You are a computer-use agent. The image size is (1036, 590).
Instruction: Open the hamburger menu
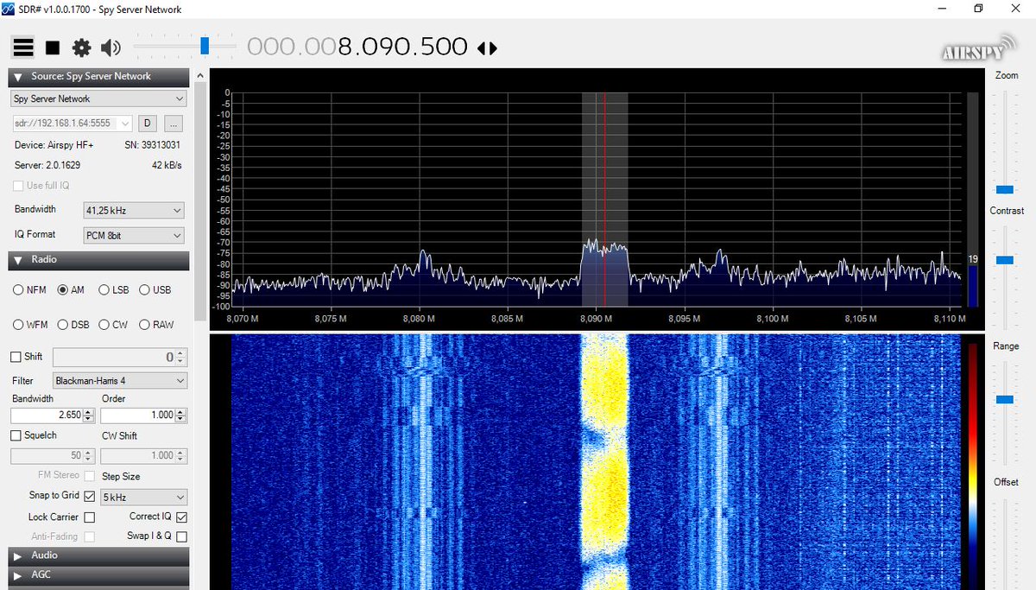[x=23, y=47]
